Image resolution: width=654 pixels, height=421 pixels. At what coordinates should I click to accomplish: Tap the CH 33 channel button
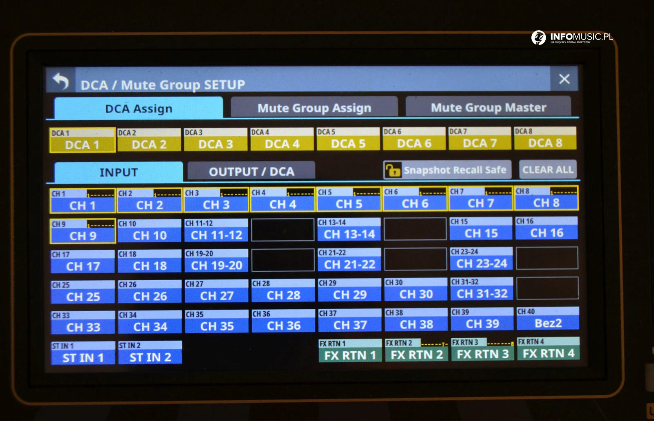coord(83,323)
